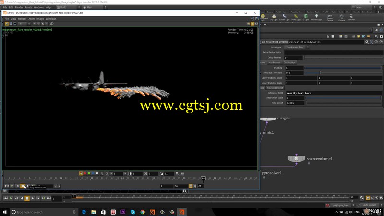Image resolution: width=384 pixels, height=216 pixels.
Task: Open the Render menu in MPlay
Action: (22, 19)
